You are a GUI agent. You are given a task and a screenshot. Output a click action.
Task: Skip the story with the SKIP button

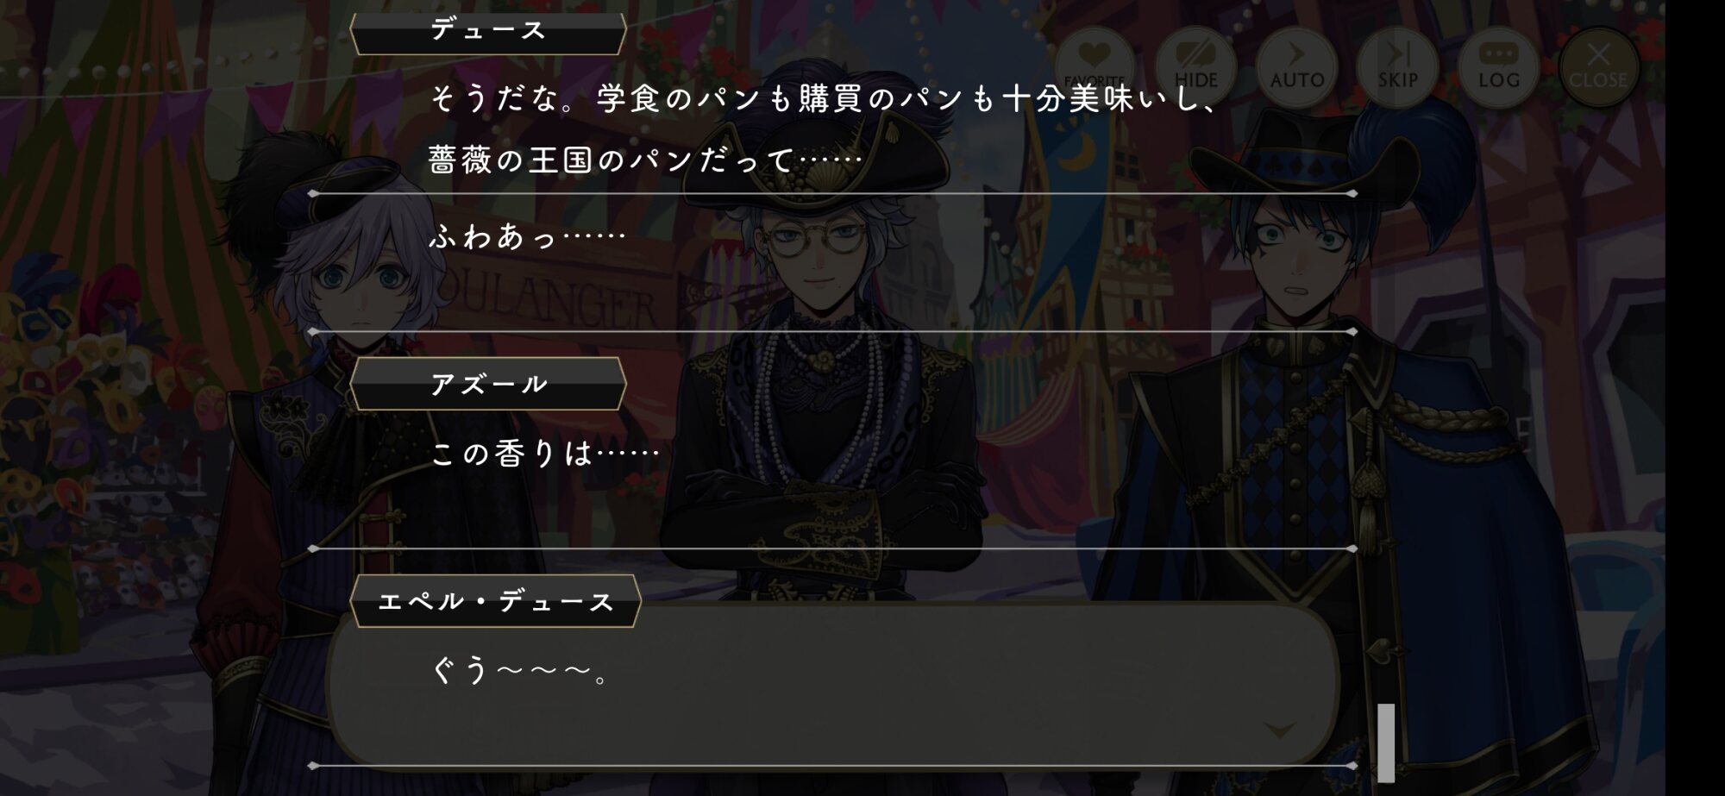click(1397, 67)
